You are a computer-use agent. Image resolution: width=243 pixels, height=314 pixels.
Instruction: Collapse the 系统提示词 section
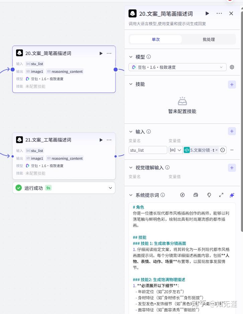(131, 195)
